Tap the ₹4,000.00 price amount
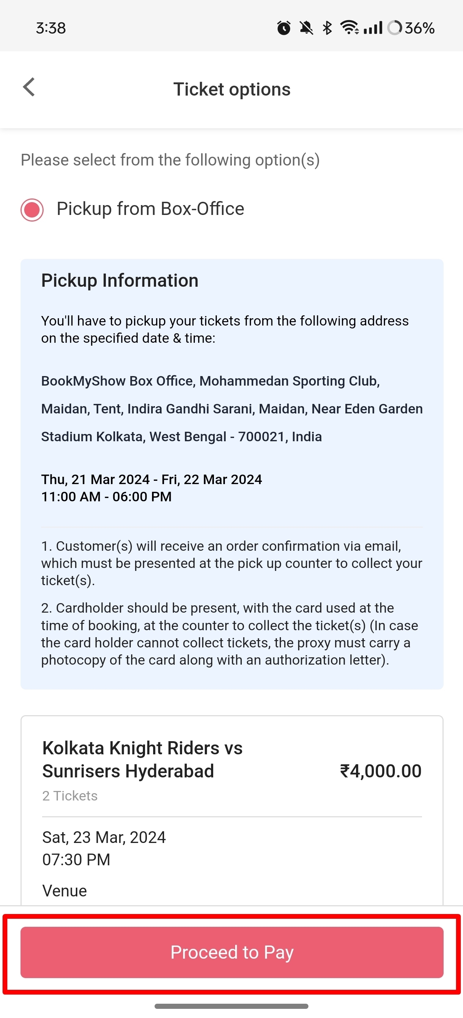 (381, 770)
